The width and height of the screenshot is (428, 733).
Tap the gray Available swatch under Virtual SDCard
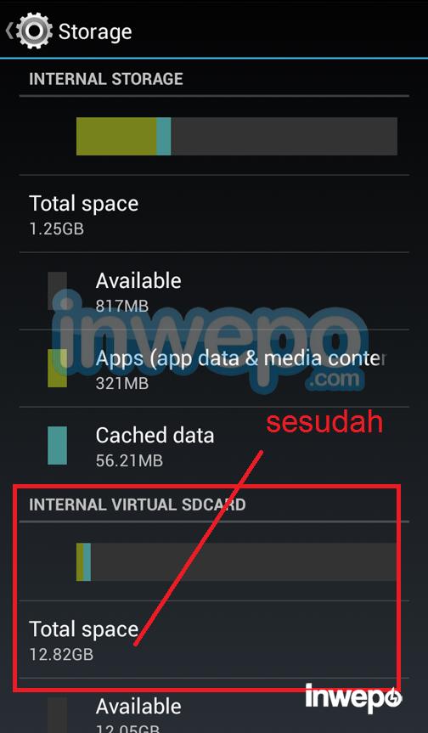(x=57, y=715)
